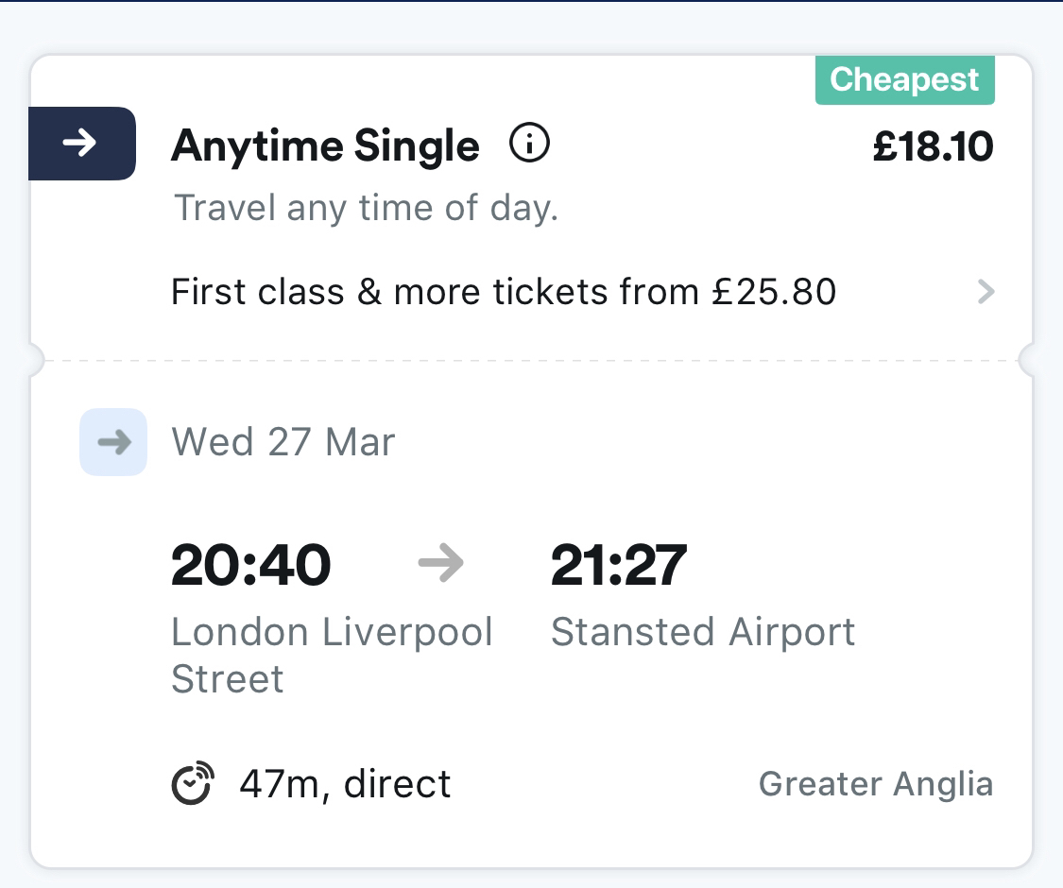This screenshot has width=1063, height=888.
Task: Click the right notch of ticket divider
Action: (1029, 360)
